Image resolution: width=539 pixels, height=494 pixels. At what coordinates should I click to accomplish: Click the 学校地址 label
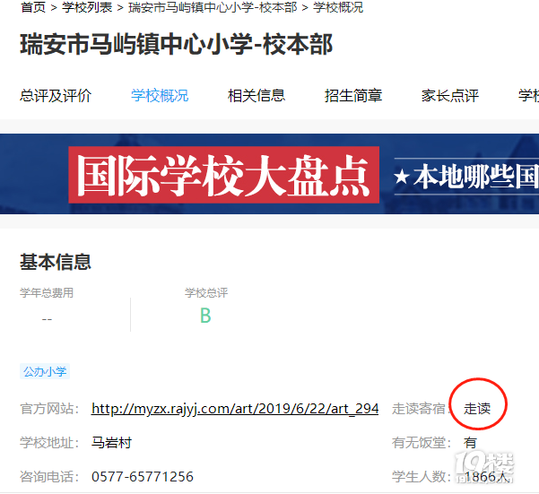[x=49, y=443]
